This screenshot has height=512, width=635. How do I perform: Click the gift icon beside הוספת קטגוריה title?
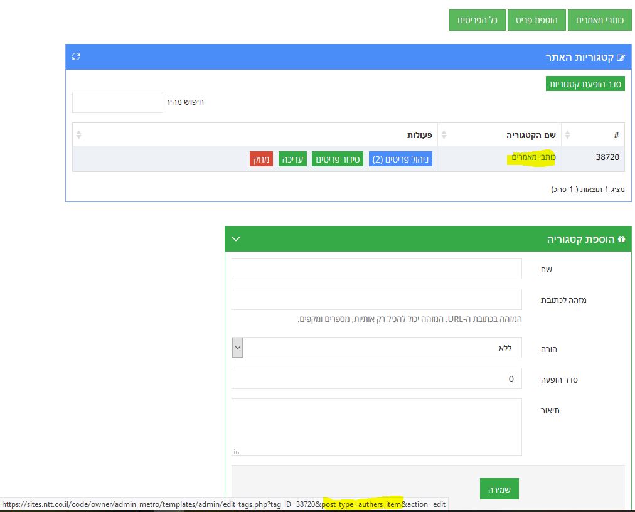(x=622, y=239)
